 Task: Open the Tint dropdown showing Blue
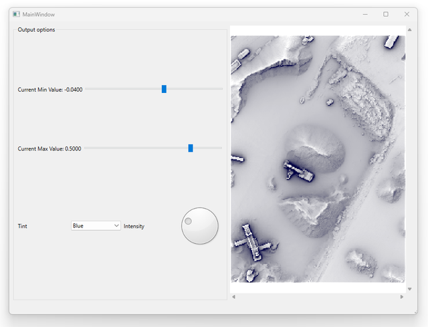point(96,226)
